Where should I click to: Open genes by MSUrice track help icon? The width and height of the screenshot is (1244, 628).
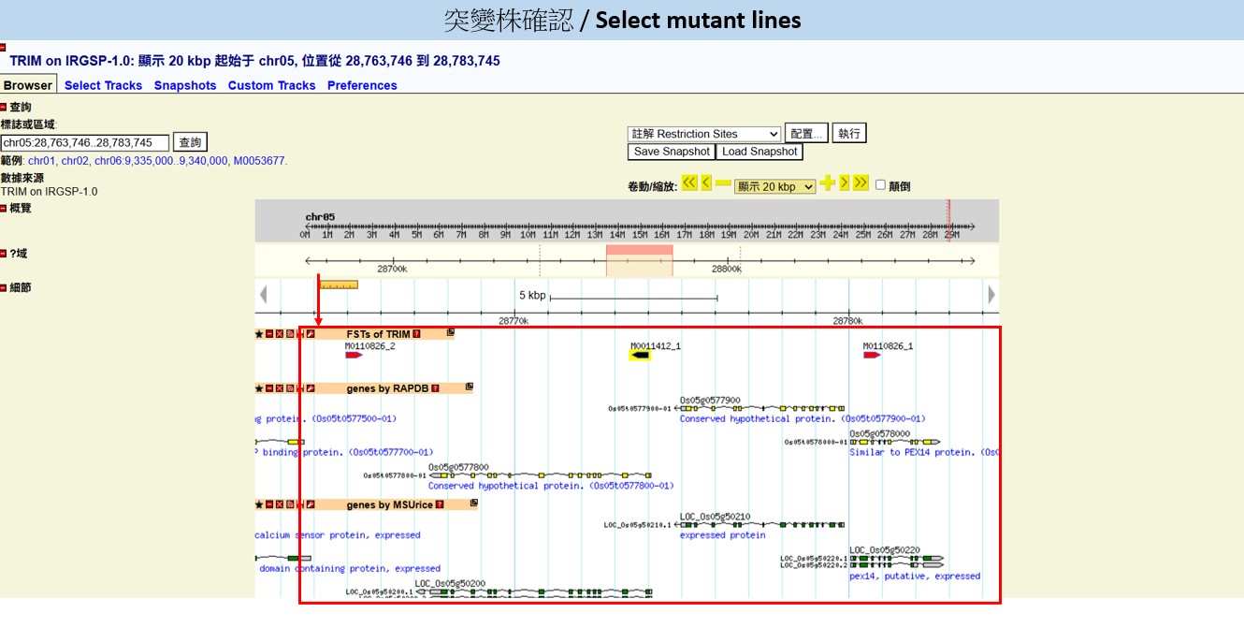click(438, 505)
